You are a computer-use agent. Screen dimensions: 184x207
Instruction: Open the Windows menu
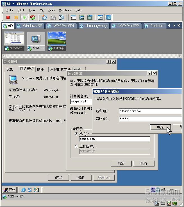tap(65, 10)
